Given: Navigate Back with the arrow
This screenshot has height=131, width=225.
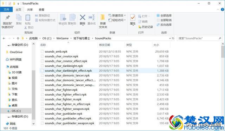Looking at the screenshot, I should coord(4,38).
